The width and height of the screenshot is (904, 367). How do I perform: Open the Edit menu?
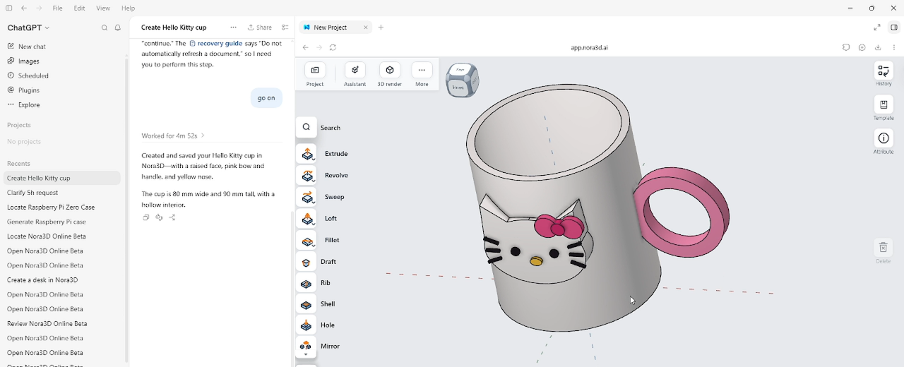pyautogui.click(x=79, y=8)
